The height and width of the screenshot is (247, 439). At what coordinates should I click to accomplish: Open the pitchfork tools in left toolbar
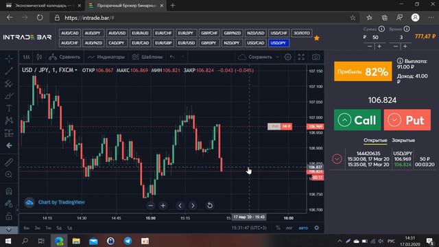(x=9, y=84)
